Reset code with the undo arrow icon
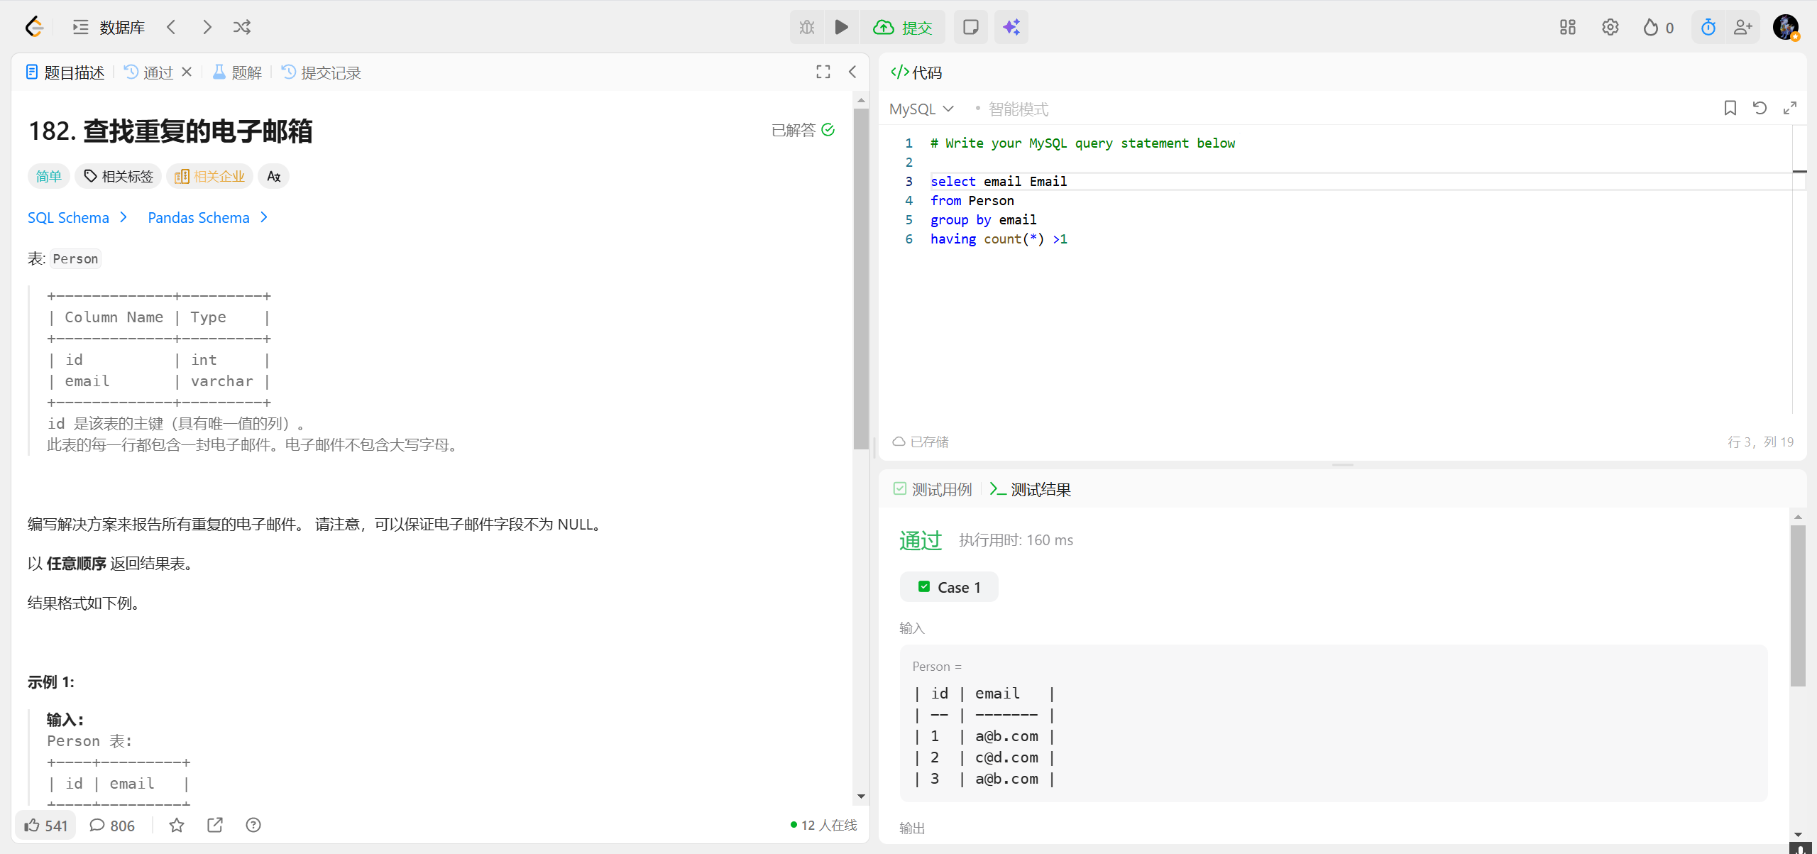The image size is (1817, 854). click(1760, 108)
